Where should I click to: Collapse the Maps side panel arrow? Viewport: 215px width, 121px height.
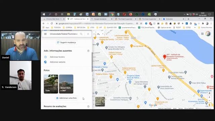coord(94,34)
